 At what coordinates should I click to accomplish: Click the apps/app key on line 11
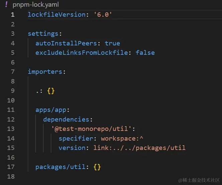point(51,110)
